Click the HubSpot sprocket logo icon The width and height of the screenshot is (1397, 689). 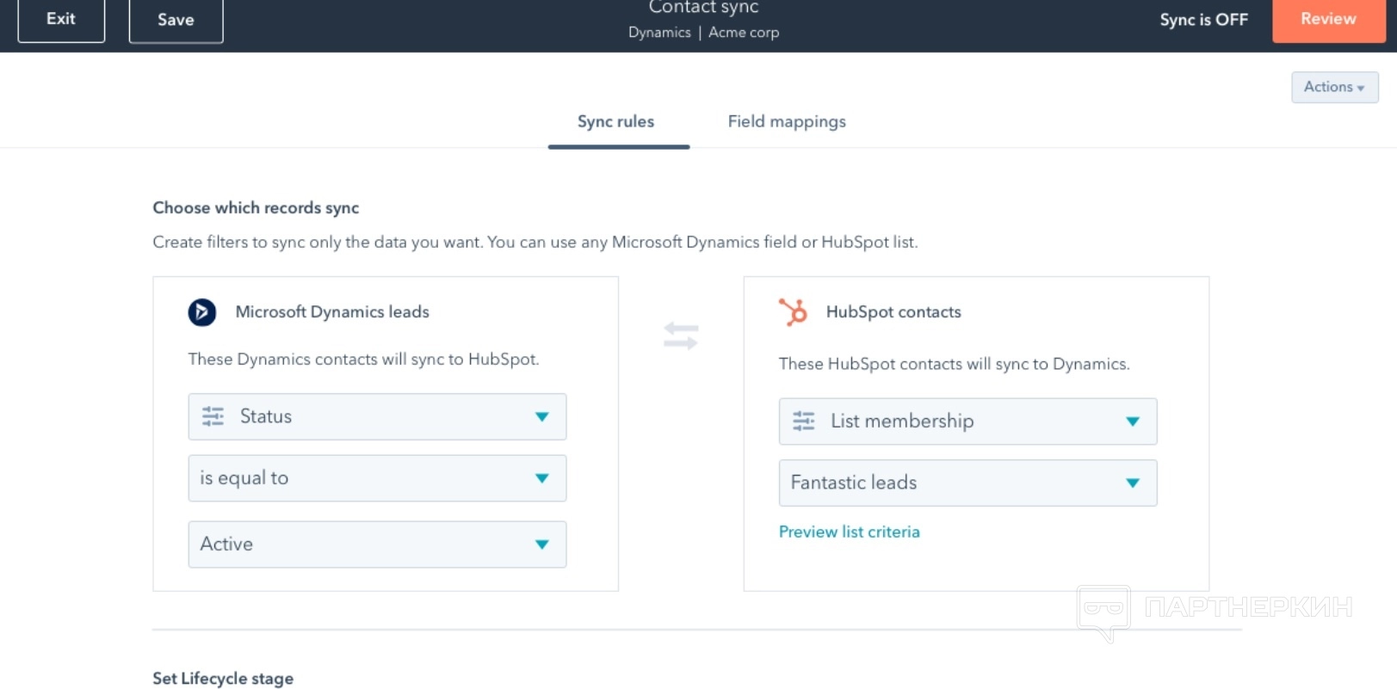point(793,311)
